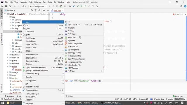Image resolution: width=187 pixels, height=105 pixels.
Task: Open the Event Log button
Action: [x=177, y=96]
